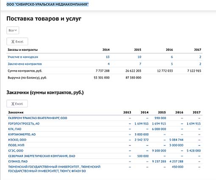The height and width of the screenshot is (180, 216).
Task: Export customers table via lower Excel button
Action: click(x=17, y=104)
